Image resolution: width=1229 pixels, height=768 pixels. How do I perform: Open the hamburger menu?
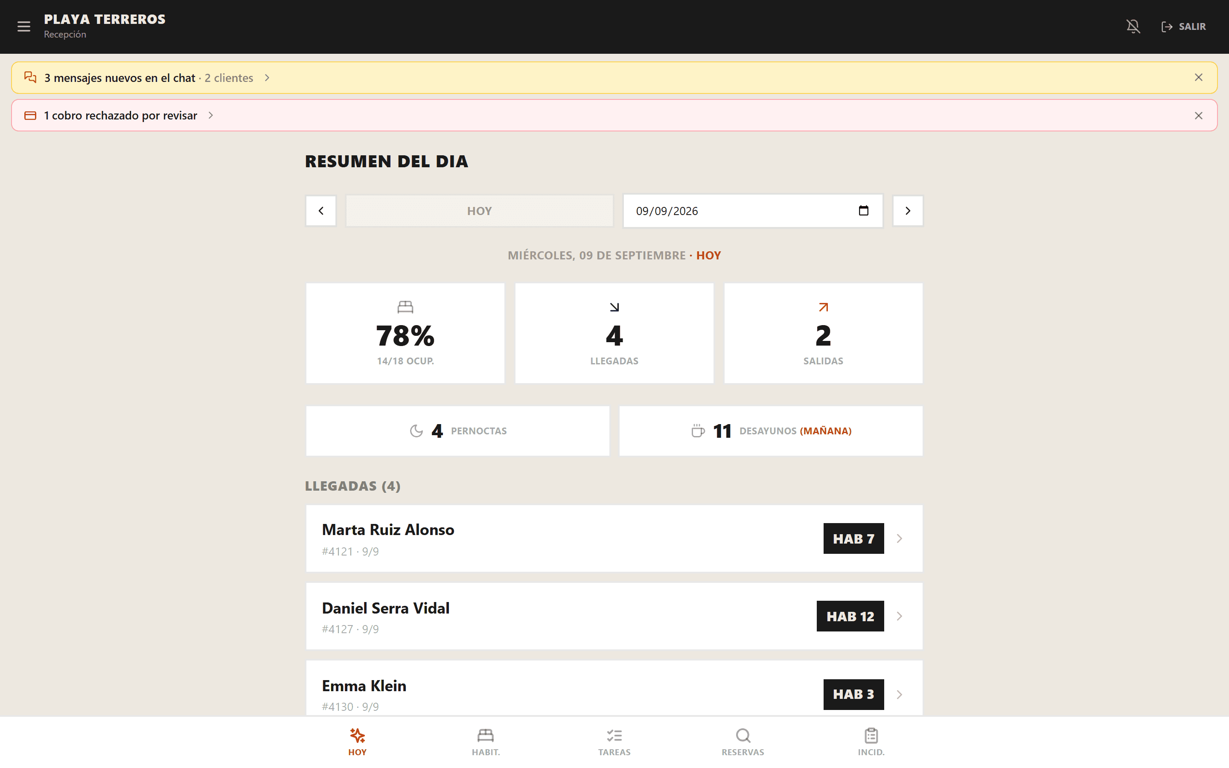click(24, 26)
